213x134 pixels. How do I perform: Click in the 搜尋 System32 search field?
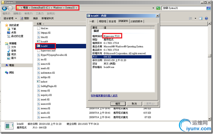(184, 8)
